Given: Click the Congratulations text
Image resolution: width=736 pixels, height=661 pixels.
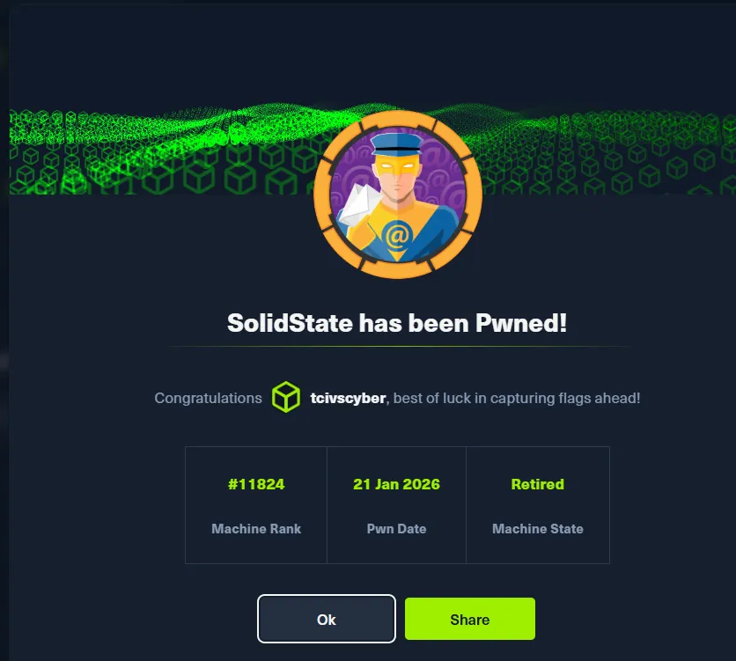Looking at the screenshot, I should pos(208,398).
